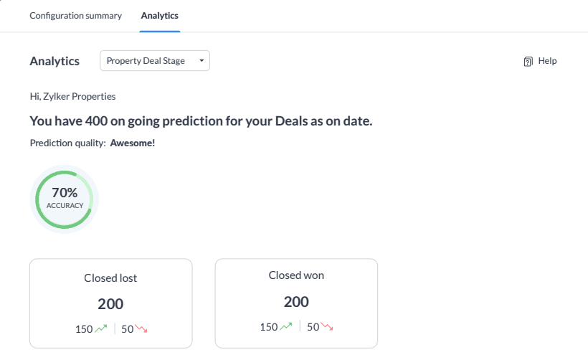Click the dropdown caret beside Property Deal Stage
Image resolution: width=588 pixels, height=360 pixels.
pos(201,61)
